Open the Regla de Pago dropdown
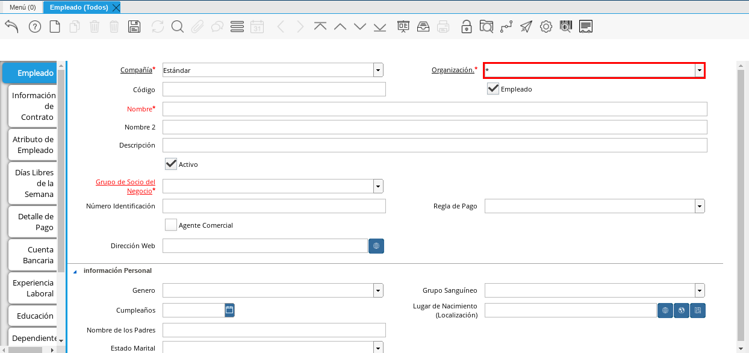 click(700, 206)
